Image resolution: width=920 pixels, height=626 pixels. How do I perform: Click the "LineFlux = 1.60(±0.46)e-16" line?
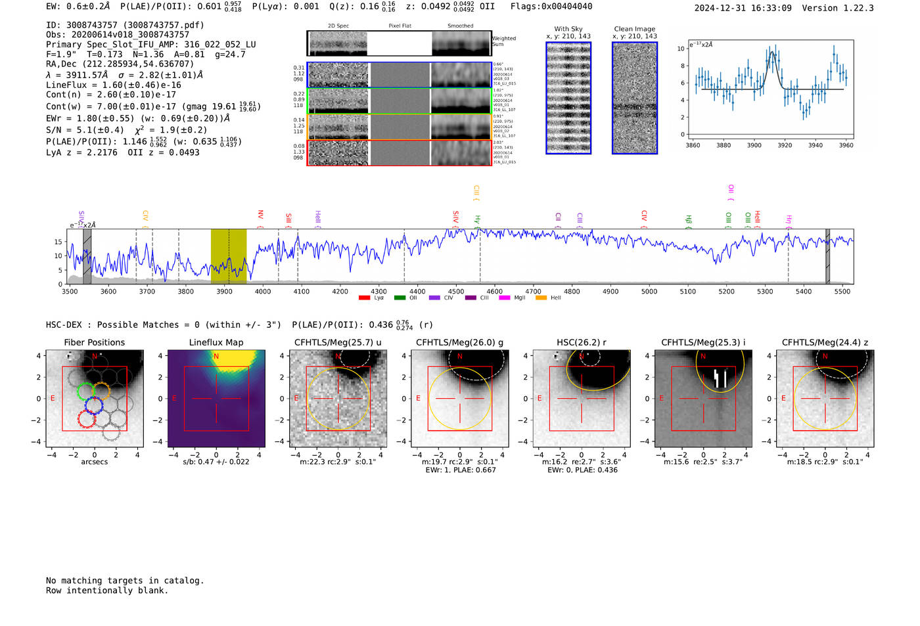click(114, 85)
